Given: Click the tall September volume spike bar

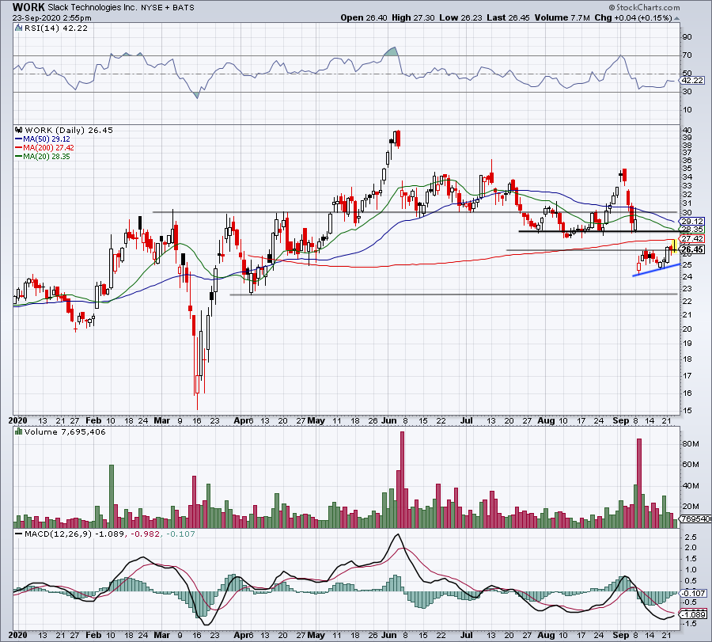Looking at the screenshot, I should pyautogui.click(x=639, y=483).
